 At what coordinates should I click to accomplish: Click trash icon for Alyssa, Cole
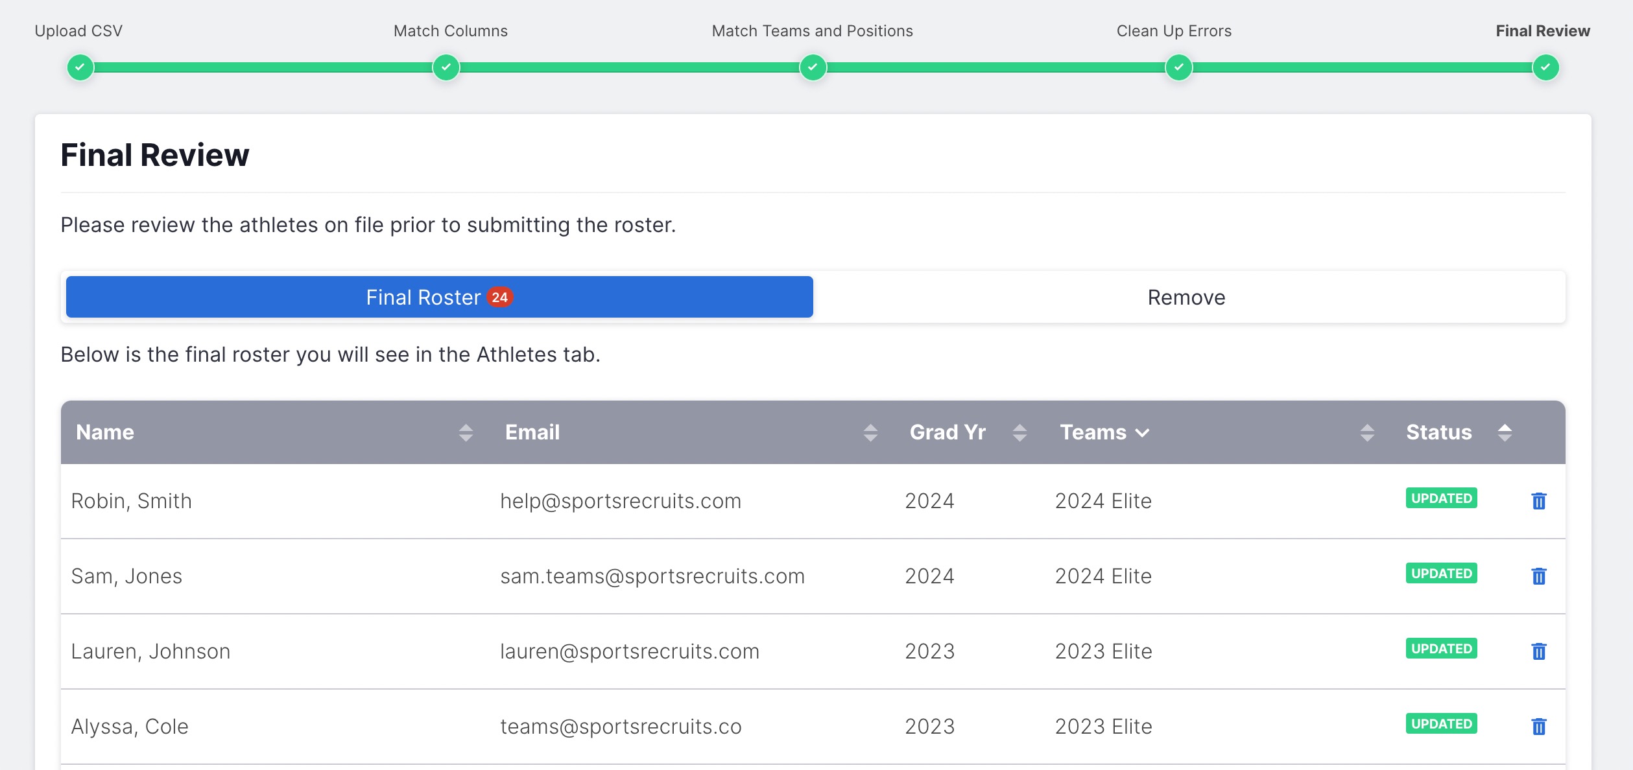pyautogui.click(x=1538, y=727)
